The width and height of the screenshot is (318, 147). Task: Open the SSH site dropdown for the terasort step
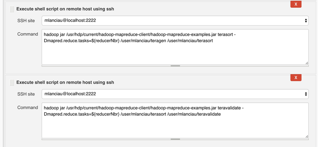click(x=175, y=20)
